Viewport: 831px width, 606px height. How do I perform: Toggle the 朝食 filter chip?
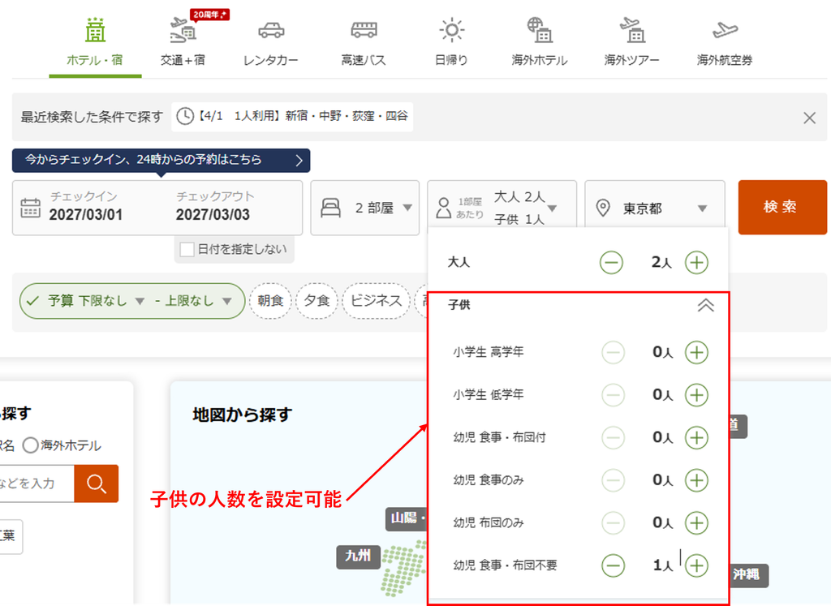pyautogui.click(x=270, y=301)
